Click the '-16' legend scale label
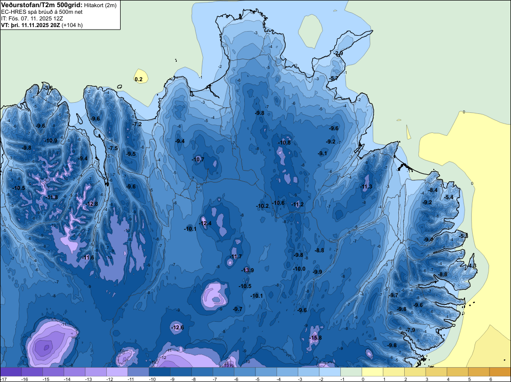Viewport: 511px width, 382px height. [24, 379]
